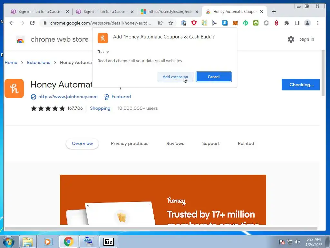Open the Chrome profile avatar

[307, 23]
